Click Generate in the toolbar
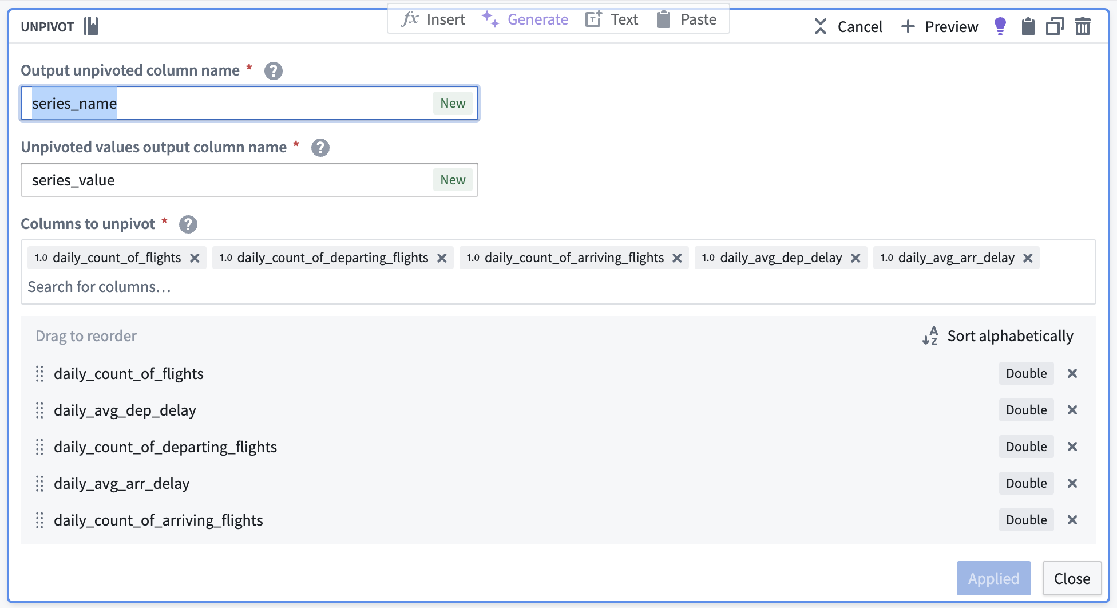 [525, 19]
